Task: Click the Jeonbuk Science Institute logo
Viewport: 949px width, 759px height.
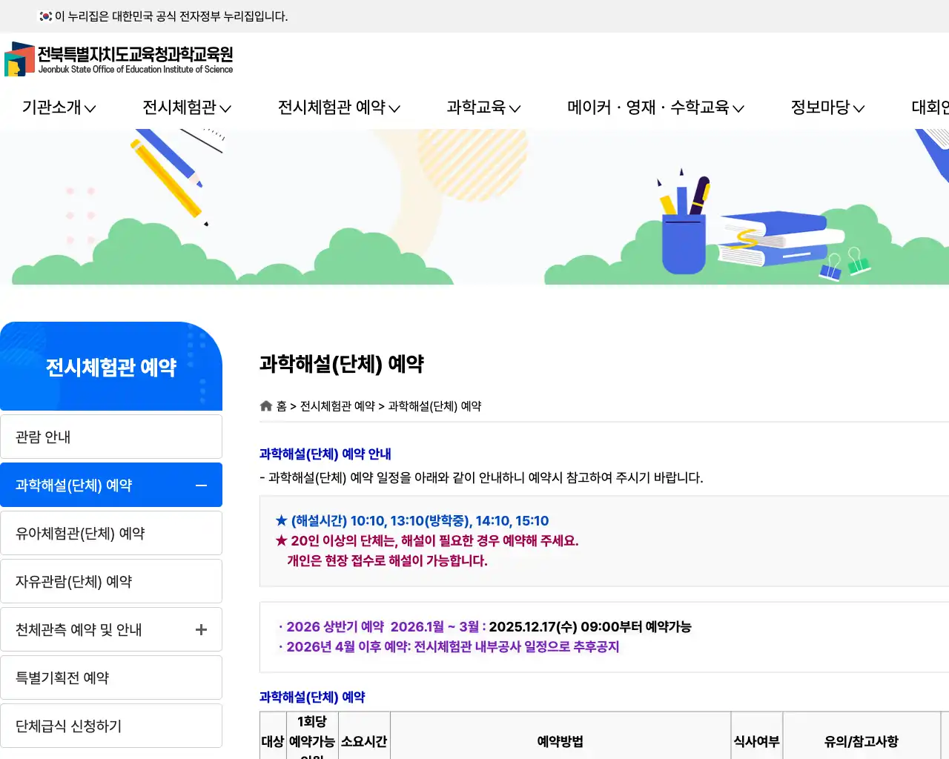Action: pyautogui.click(x=119, y=59)
